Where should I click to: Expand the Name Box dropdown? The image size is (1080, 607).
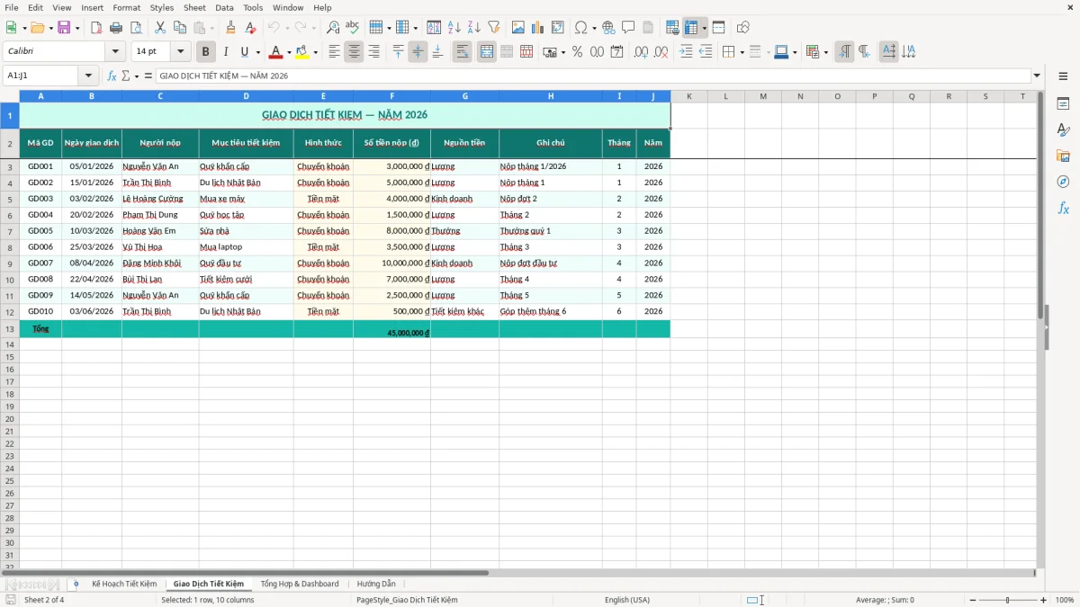point(88,76)
